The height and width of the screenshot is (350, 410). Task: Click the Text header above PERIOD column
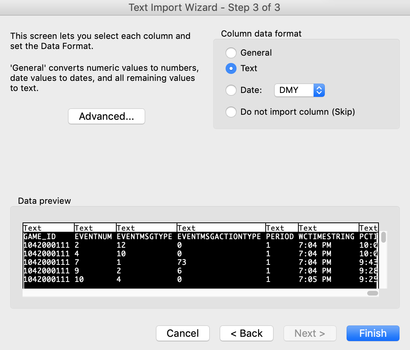click(275, 228)
